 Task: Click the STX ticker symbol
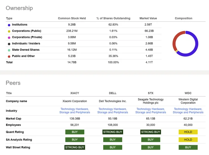click(x=151, y=93)
